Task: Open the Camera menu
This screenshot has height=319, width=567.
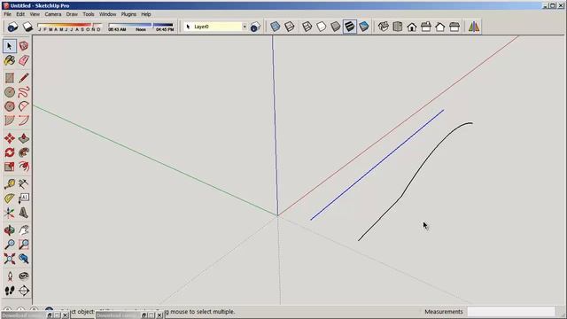Action: [x=53, y=14]
